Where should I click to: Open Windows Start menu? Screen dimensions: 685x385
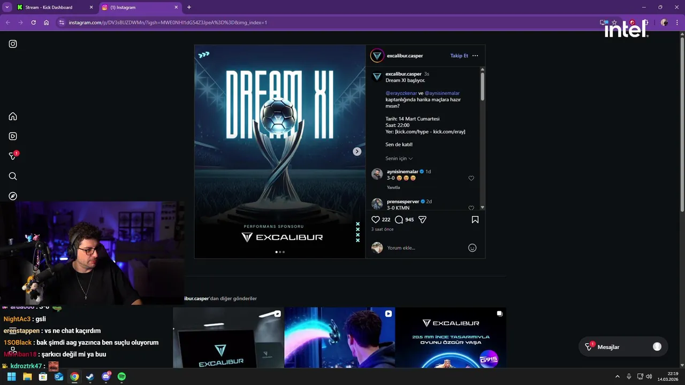(x=11, y=376)
